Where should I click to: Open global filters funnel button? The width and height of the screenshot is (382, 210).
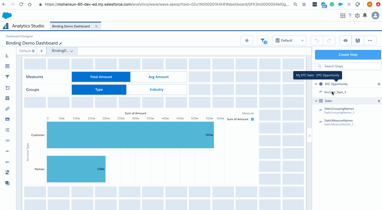[263, 40]
